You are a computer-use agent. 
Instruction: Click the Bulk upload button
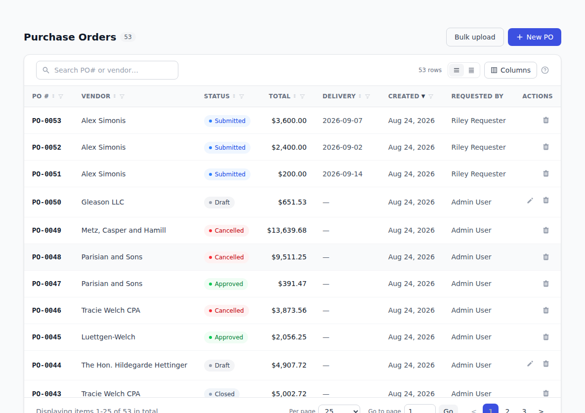pos(474,37)
